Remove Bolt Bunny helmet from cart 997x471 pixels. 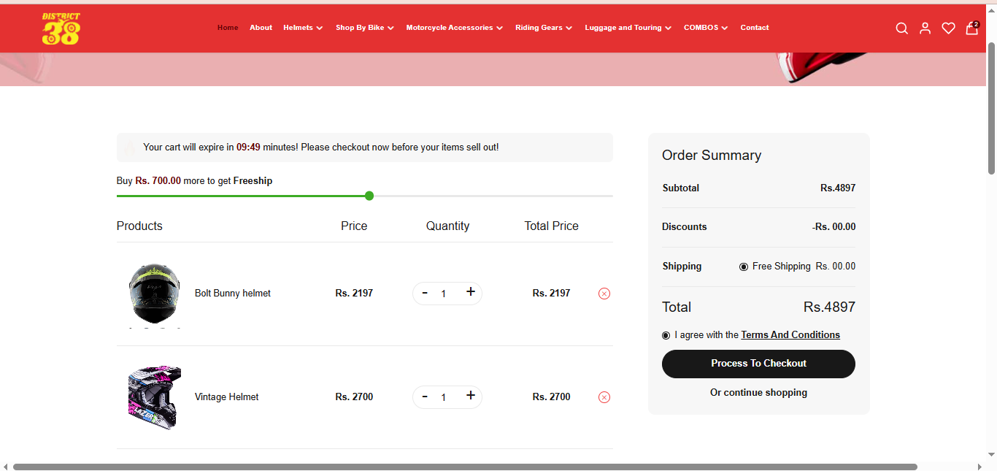pos(604,294)
